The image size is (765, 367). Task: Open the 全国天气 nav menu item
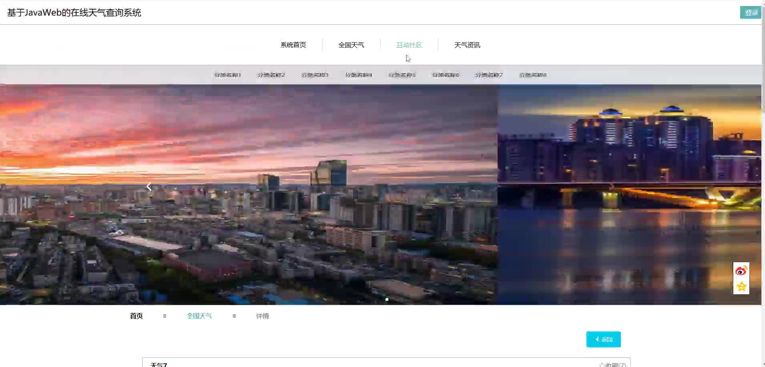pos(351,45)
